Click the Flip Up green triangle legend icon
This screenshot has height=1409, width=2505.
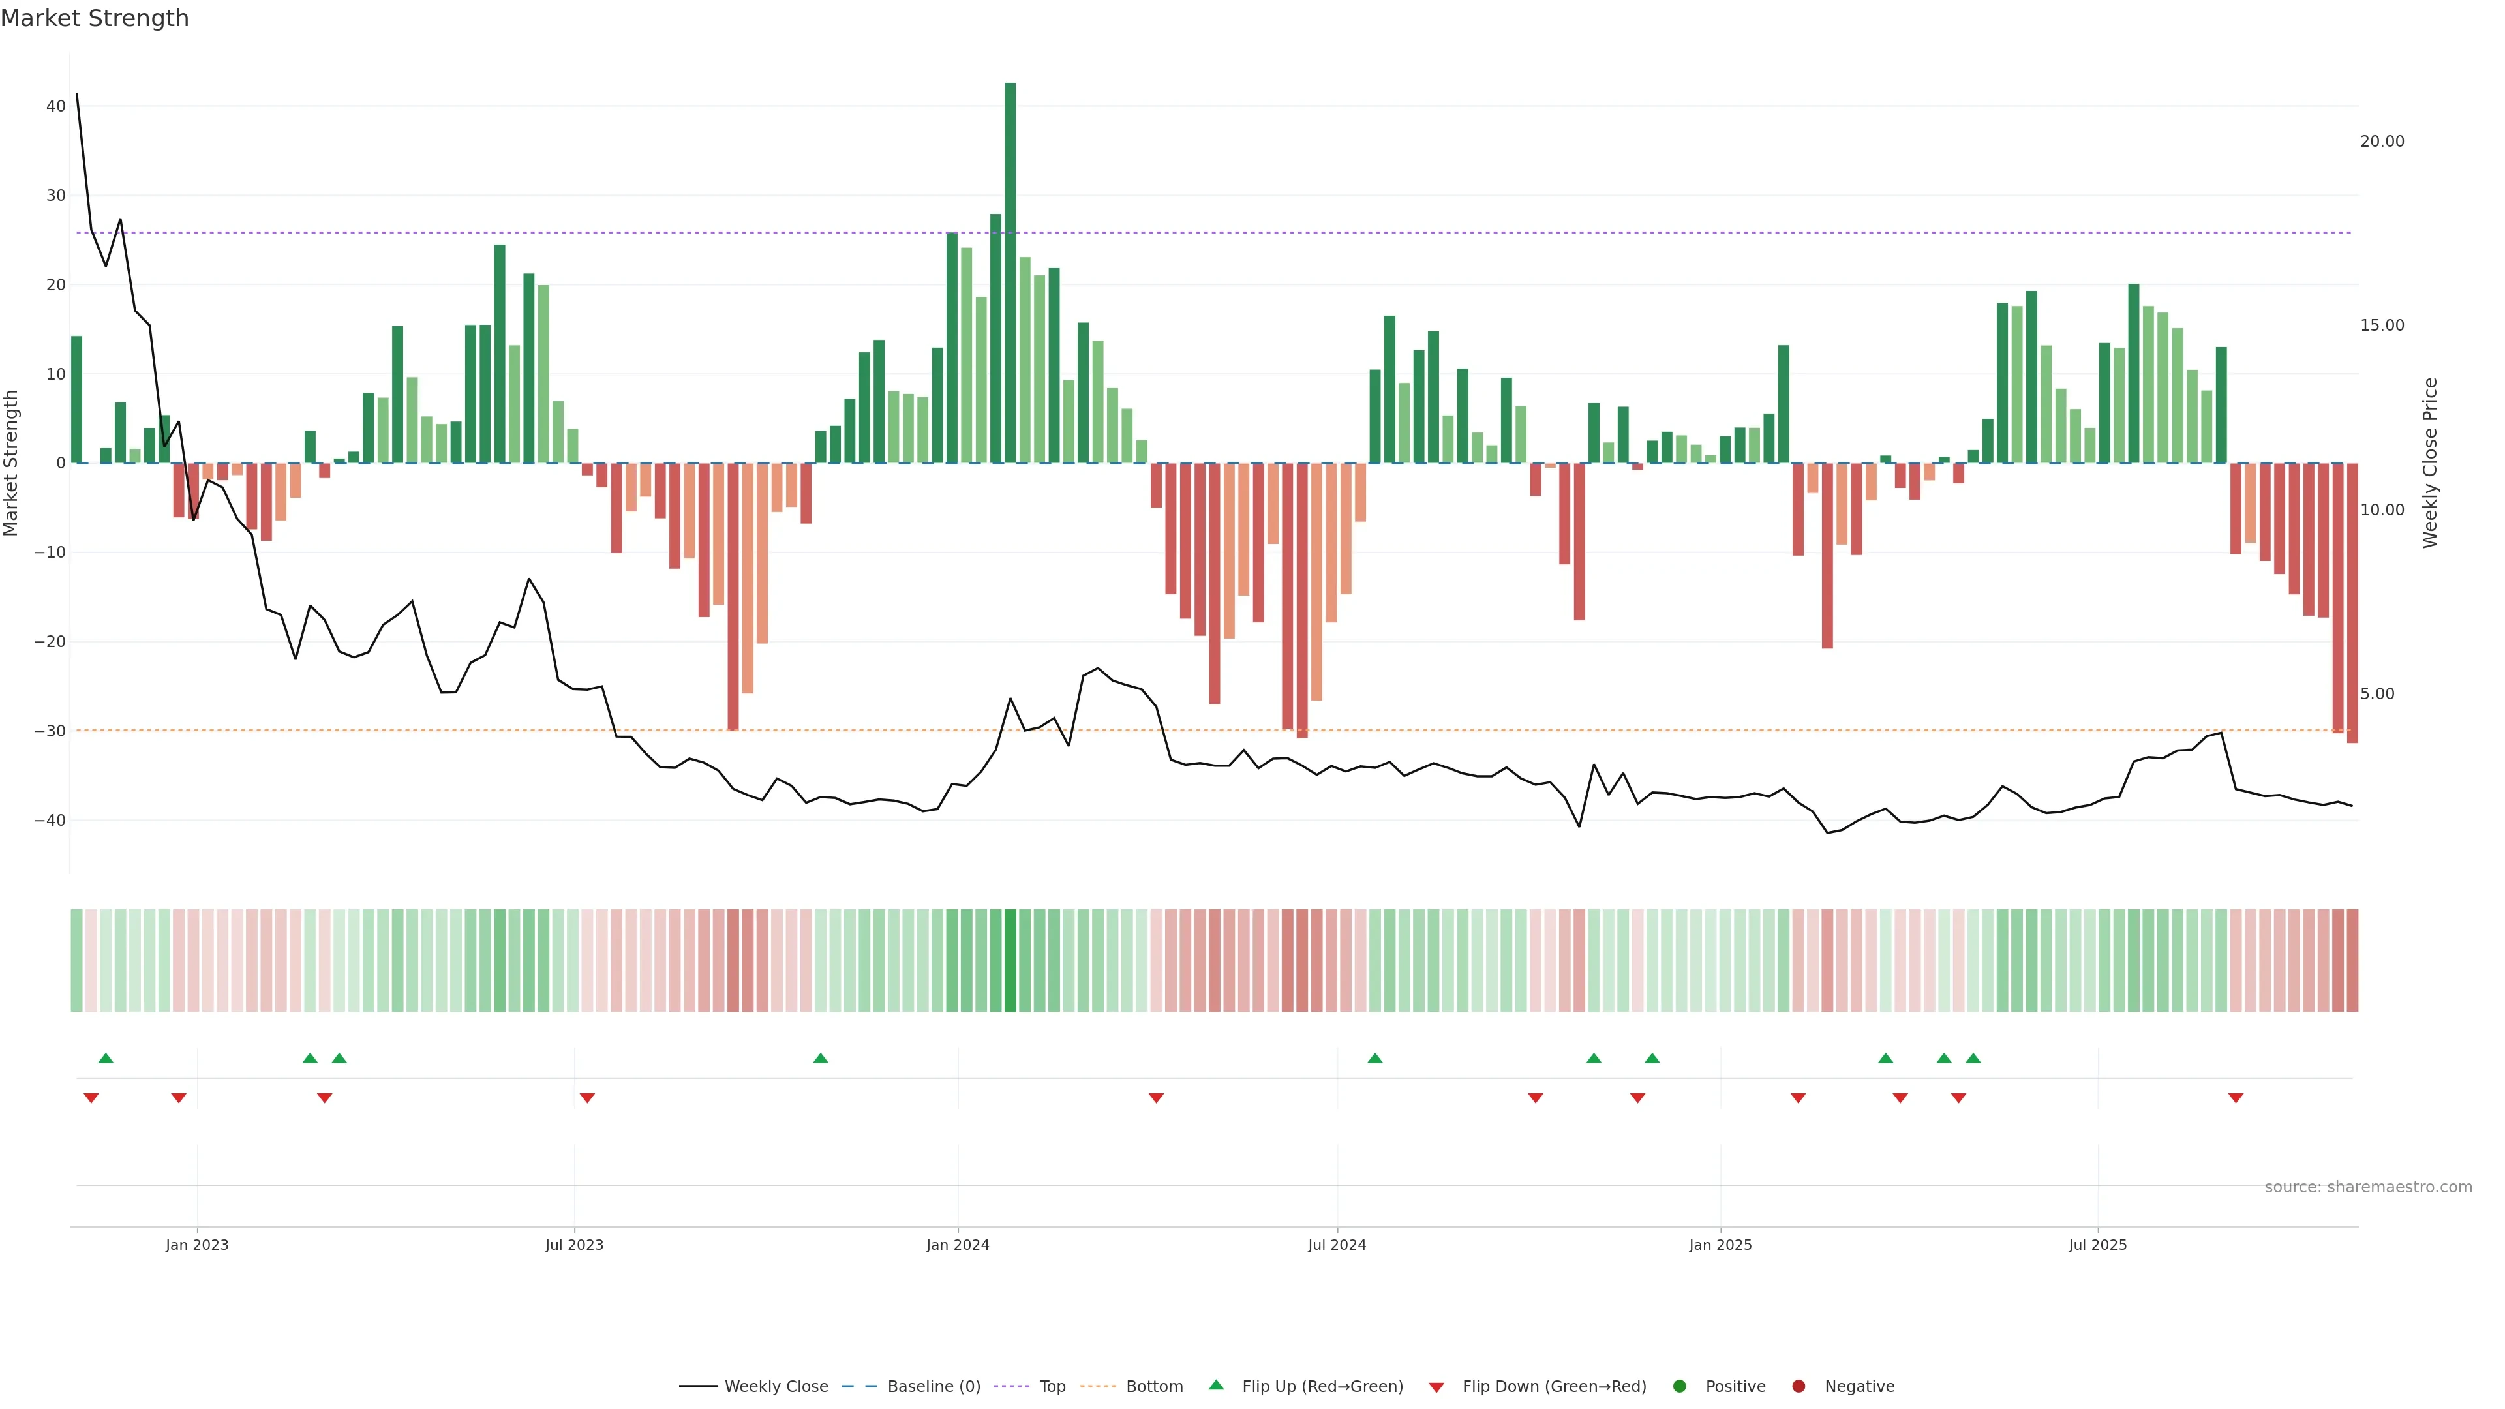1215,1385
